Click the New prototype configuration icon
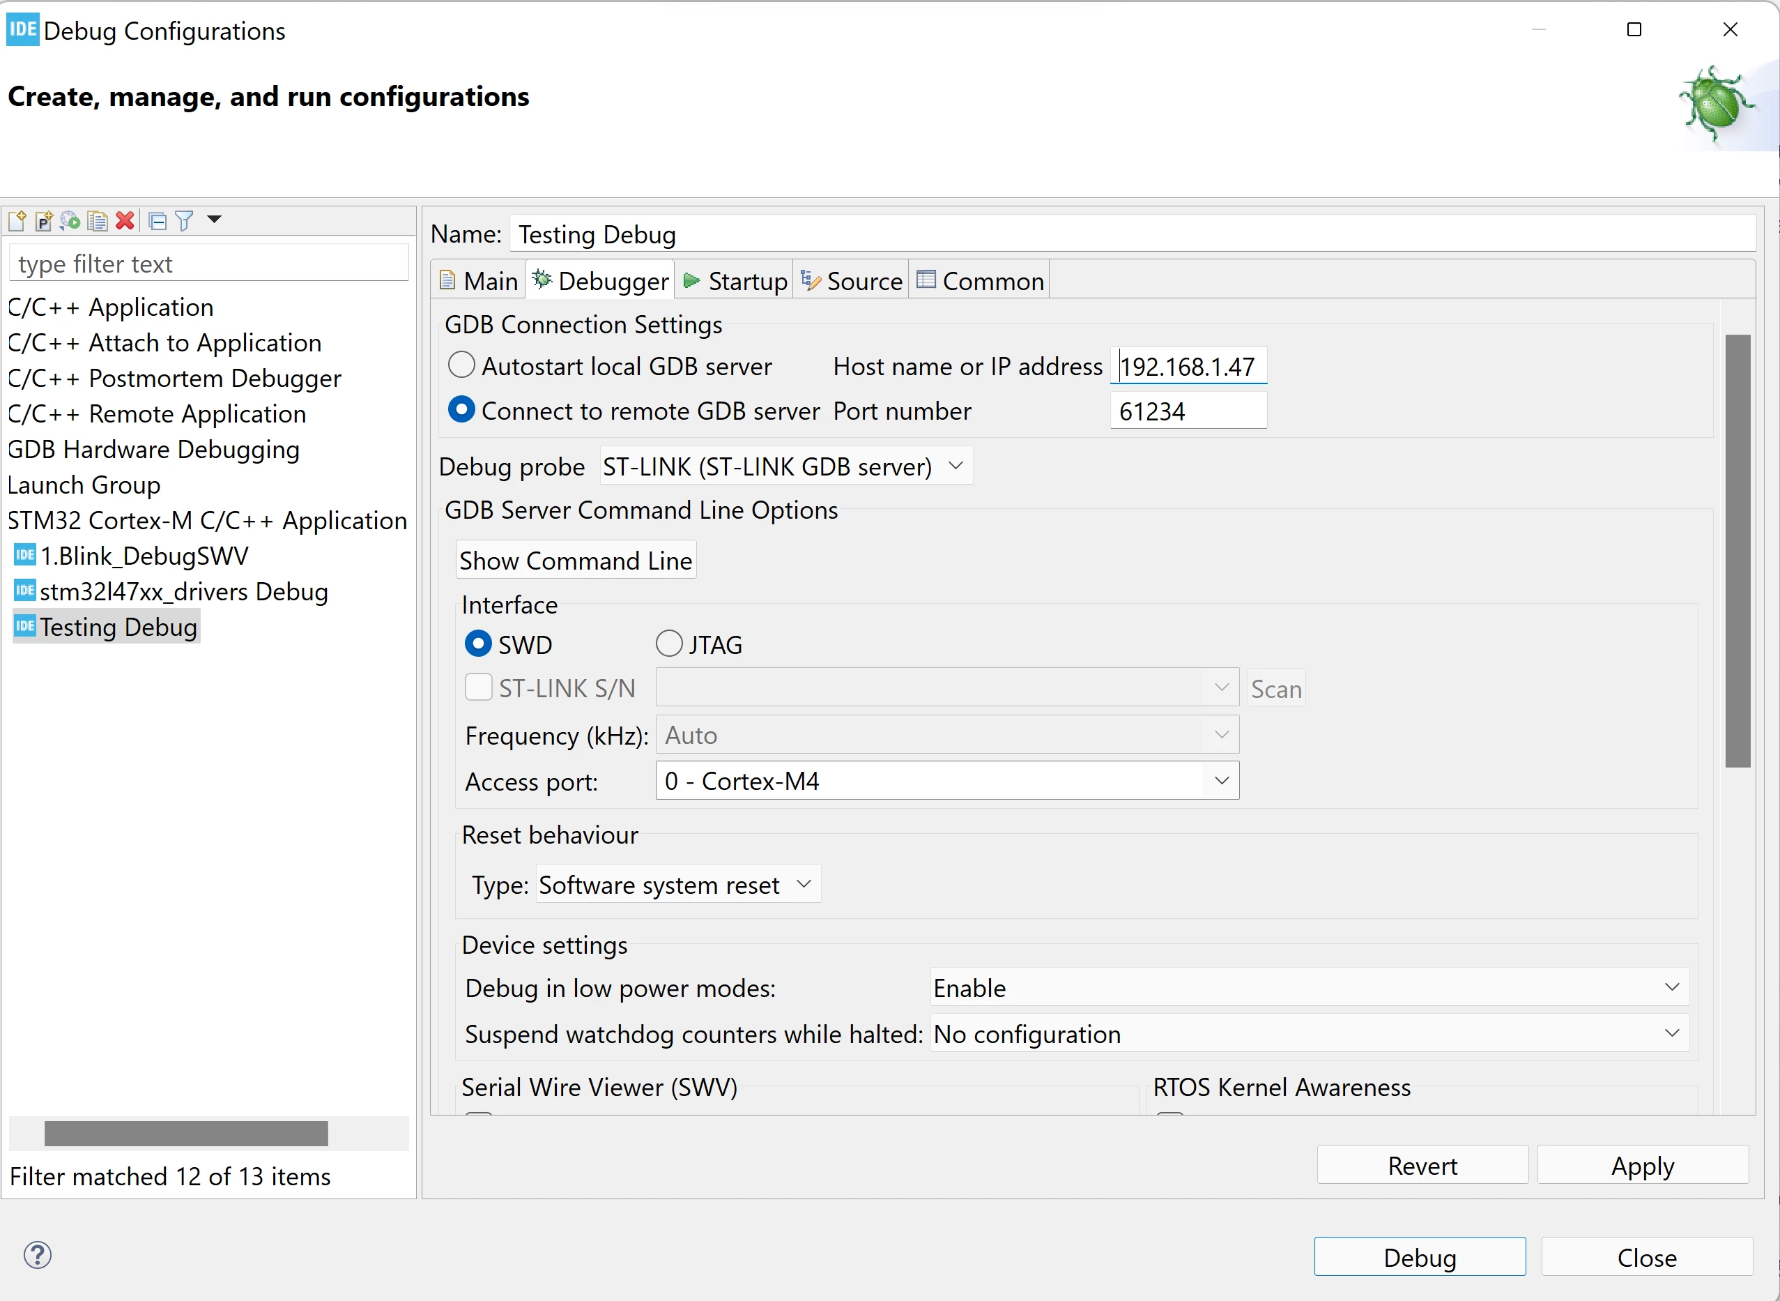Image resolution: width=1780 pixels, height=1301 pixels. (44, 220)
